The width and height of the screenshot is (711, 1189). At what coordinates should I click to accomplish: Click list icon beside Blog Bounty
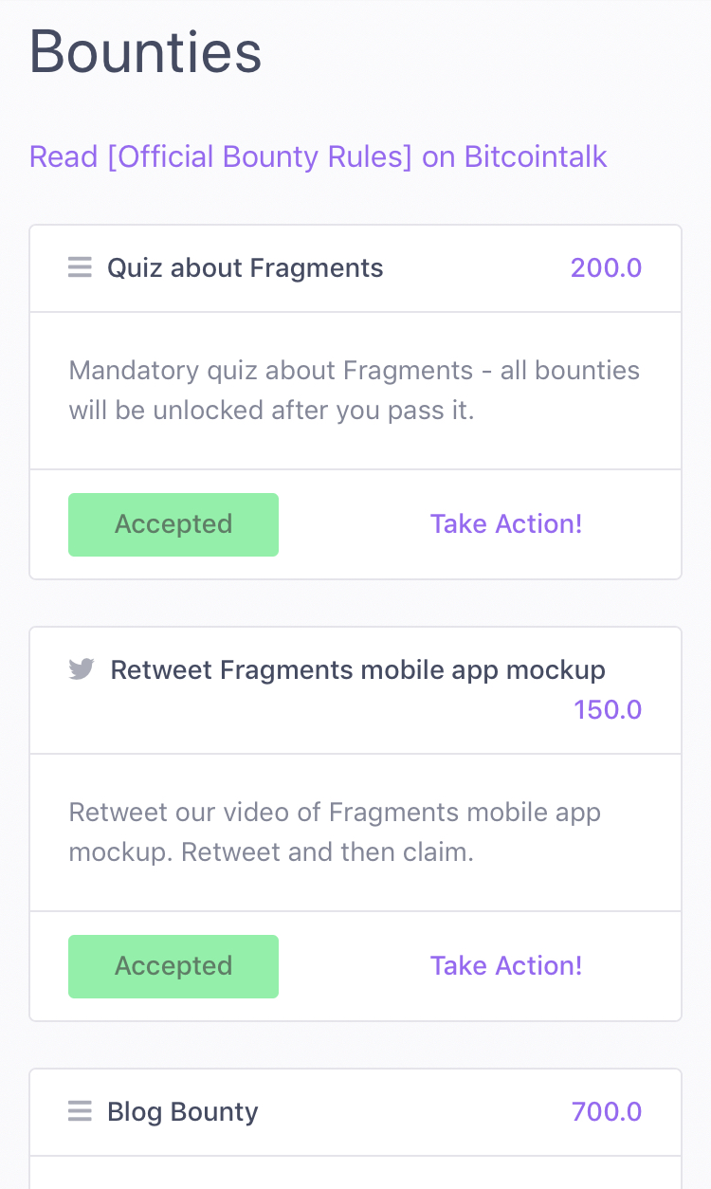[x=81, y=1111]
